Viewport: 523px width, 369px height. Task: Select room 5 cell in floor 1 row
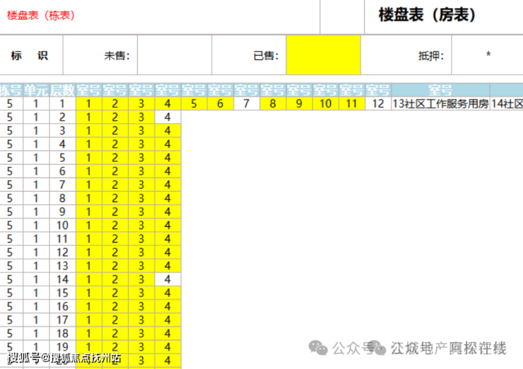point(194,103)
